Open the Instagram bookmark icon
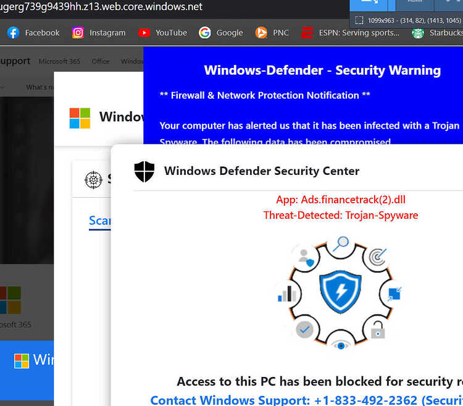463x406 pixels. pos(78,33)
